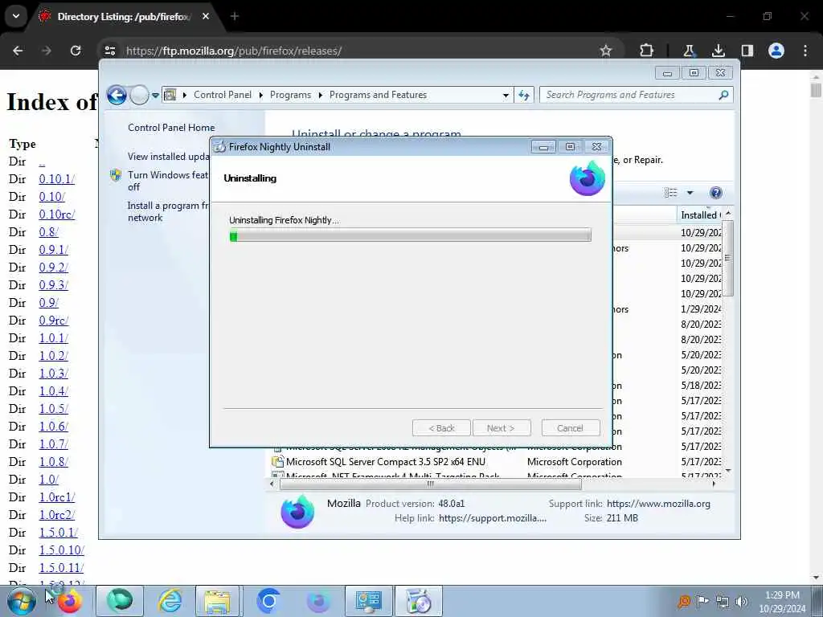Click Next in Firefox Nightly Uninstall
Image resolution: width=823 pixels, height=617 pixels.
tap(502, 428)
